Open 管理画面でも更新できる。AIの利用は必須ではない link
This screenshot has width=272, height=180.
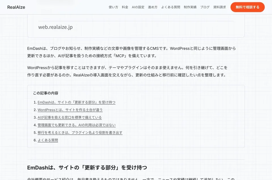pyautogui.click(x=76, y=125)
